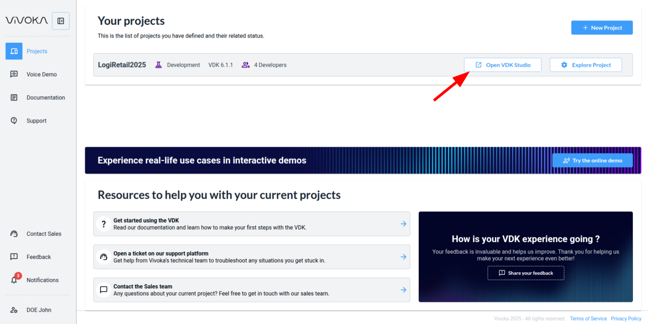Click the developers group icon near 4 Developers
The width and height of the screenshot is (648, 324).
[x=245, y=65]
